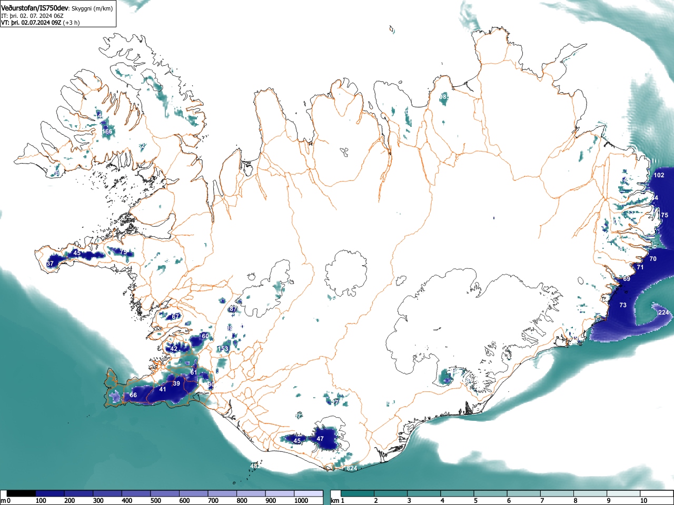This screenshot has height=505, width=674.
Task: Click the '10' km legend scale label
Action: click(643, 501)
